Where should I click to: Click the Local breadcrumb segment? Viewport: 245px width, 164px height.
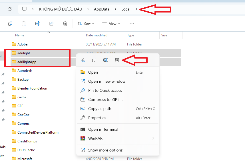[x=126, y=9]
